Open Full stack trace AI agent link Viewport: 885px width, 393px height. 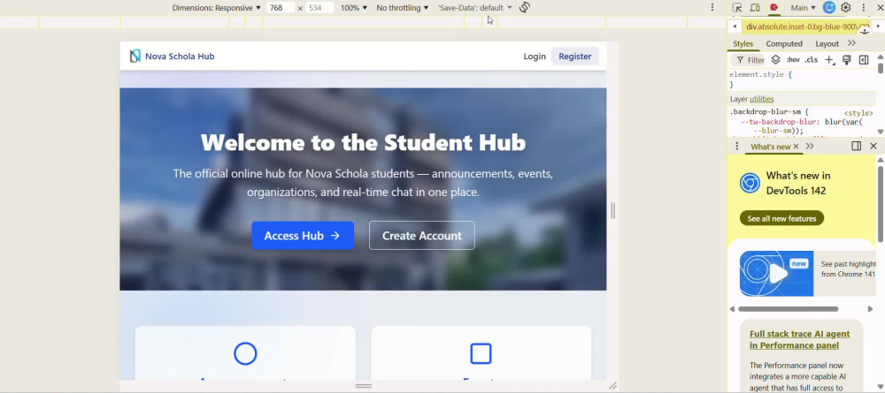point(799,339)
